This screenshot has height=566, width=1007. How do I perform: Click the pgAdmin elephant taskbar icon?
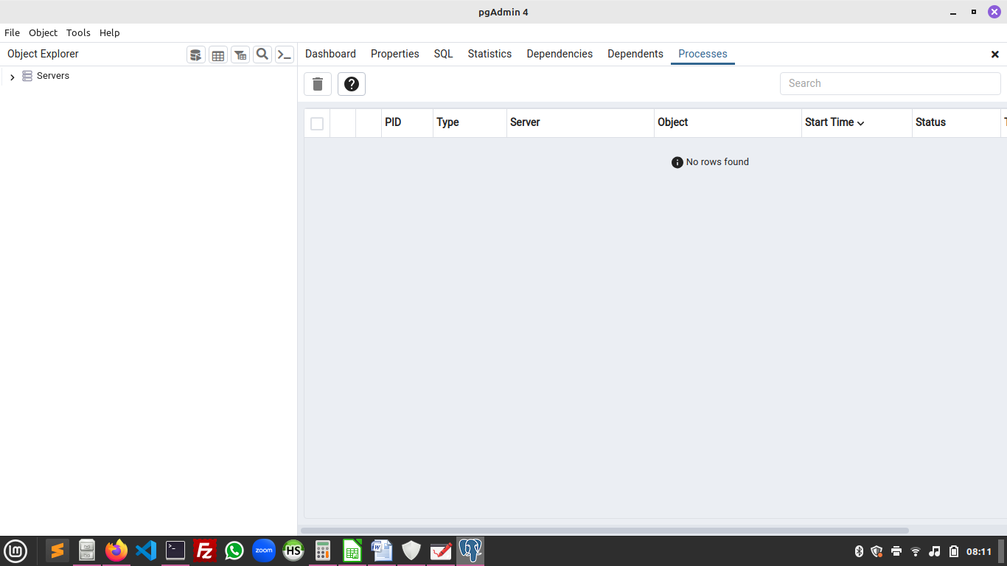click(470, 551)
